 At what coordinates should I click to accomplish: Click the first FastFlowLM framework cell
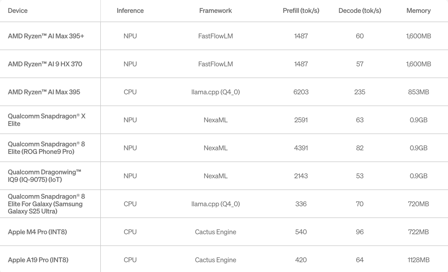(x=215, y=36)
